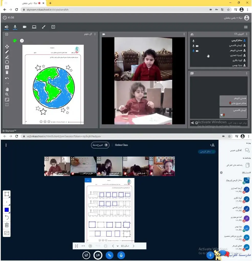Select the circle shape tool in Skyroom

pyautogui.click(x=7, y=62)
